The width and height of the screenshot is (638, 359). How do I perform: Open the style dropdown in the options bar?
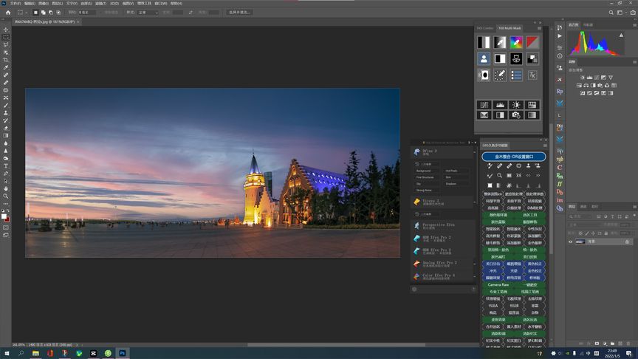tap(149, 13)
